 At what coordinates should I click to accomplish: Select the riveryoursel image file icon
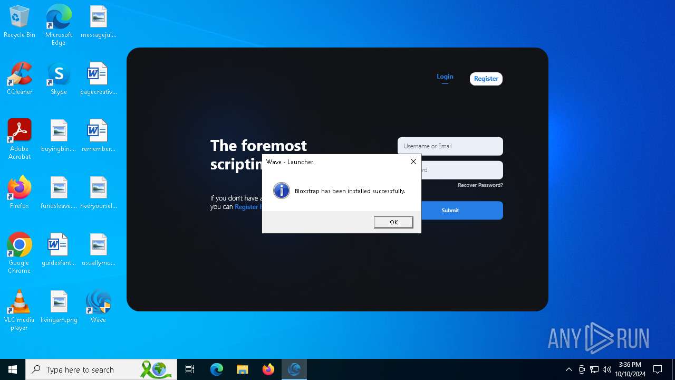tap(98, 193)
